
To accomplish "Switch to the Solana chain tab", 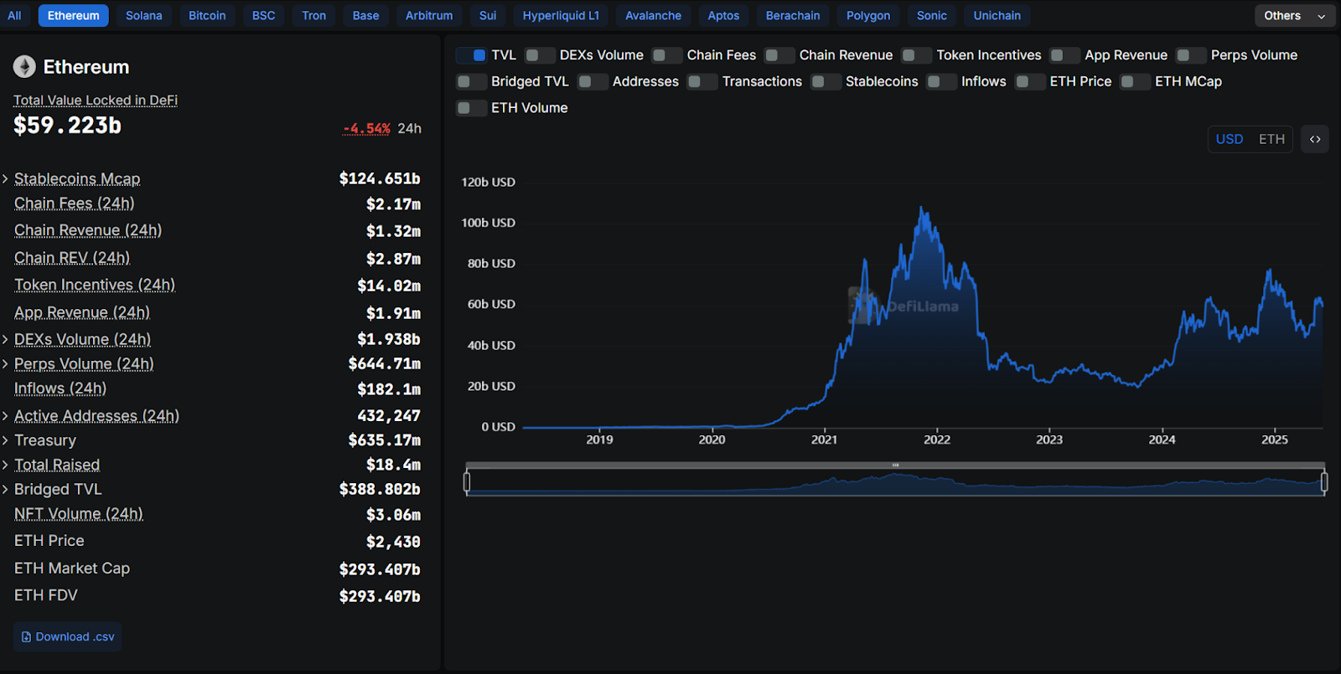I will pos(144,16).
